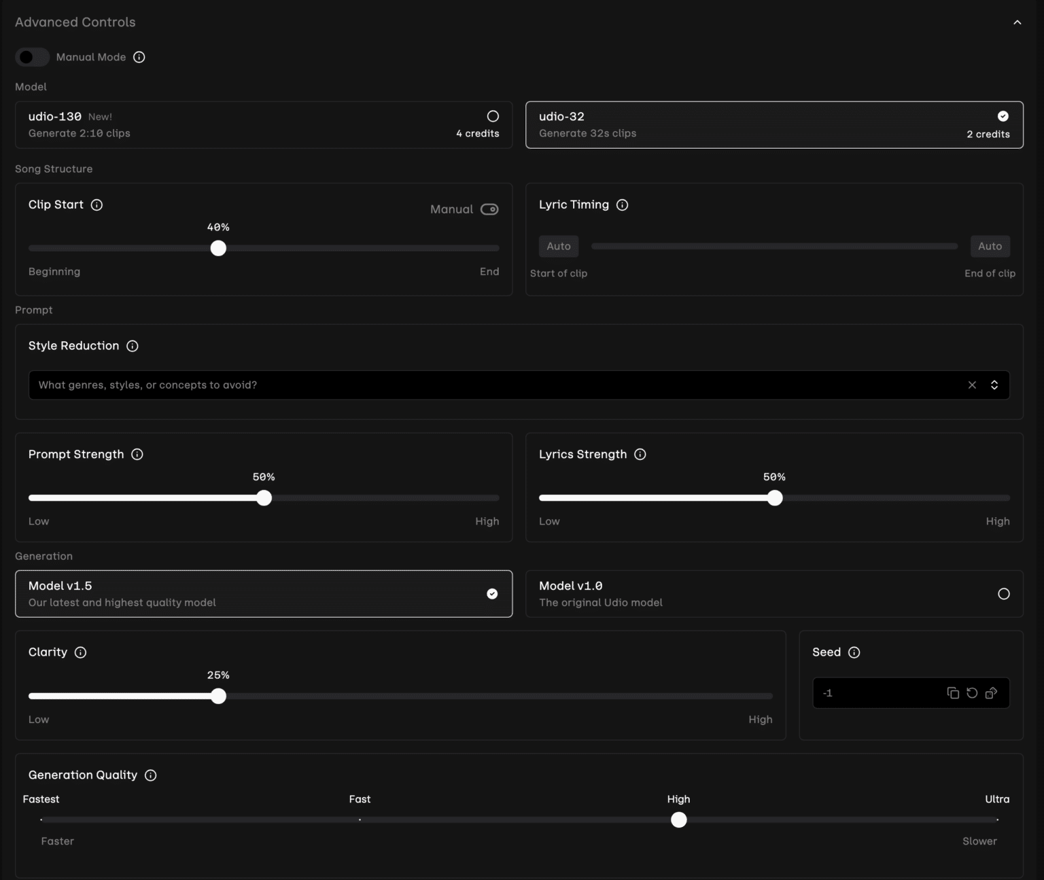Click the reset Seed icon
The image size is (1044, 880).
[x=972, y=692]
